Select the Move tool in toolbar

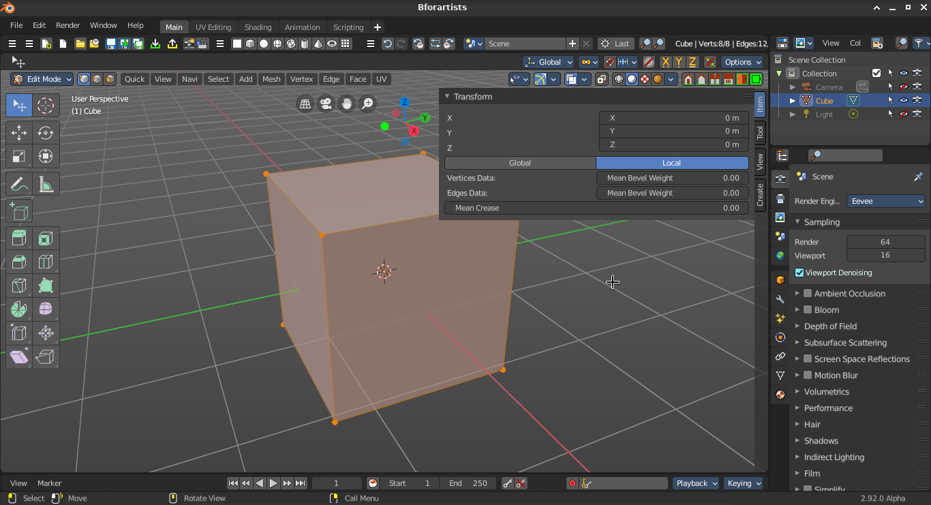(x=19, y=132)
